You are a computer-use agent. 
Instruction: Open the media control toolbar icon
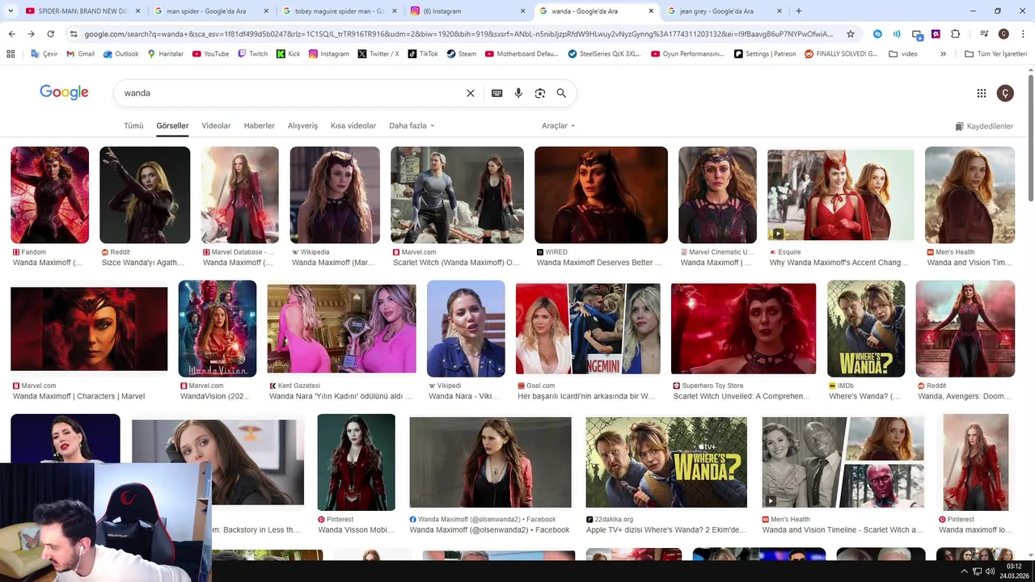click(x=984, y=34)
